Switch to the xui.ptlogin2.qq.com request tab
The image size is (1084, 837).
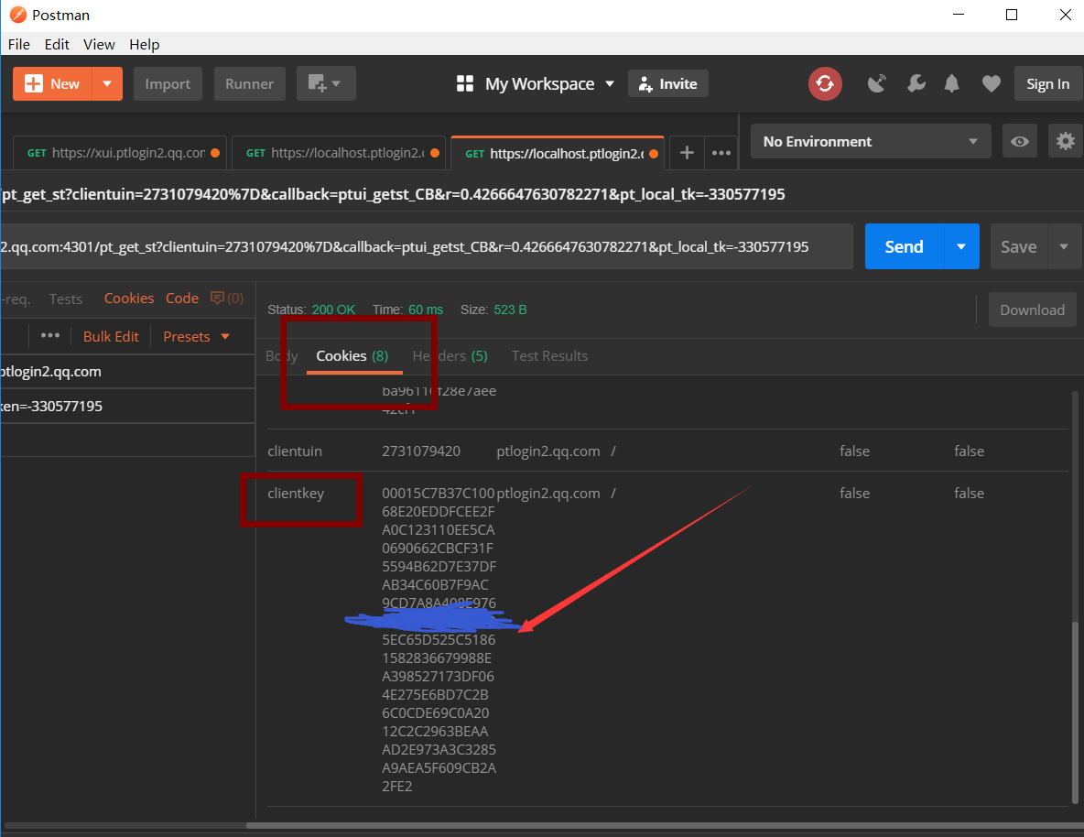coord(120,153)
